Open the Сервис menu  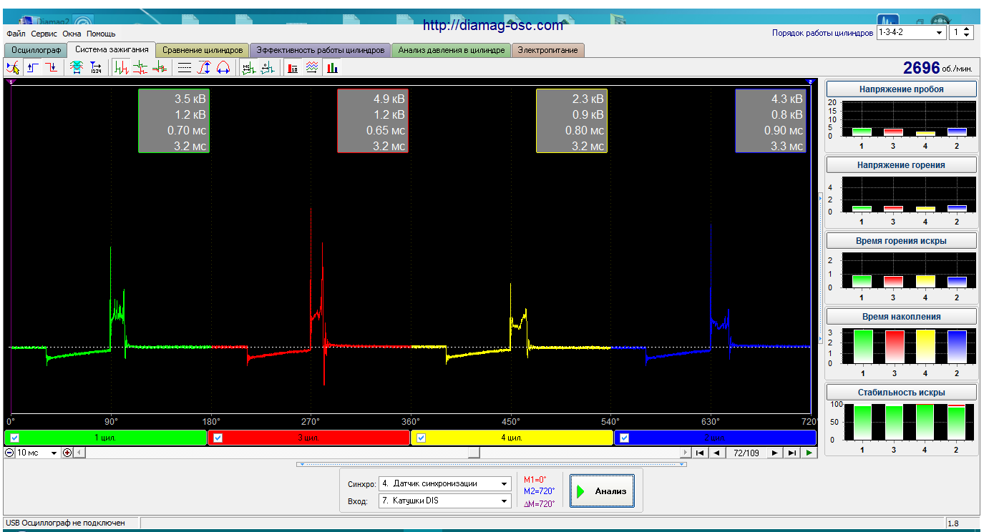[x=44, y=34]
